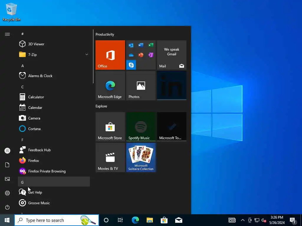Open Firefox Private Browsing
The width and height of the screenshot is (302, 226).
(x=54, y=171)
